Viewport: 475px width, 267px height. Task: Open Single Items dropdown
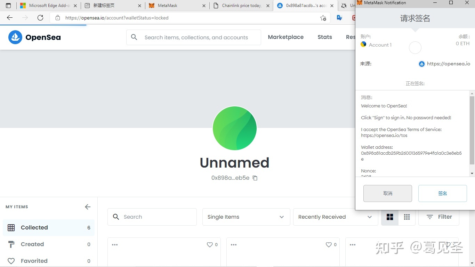[x=246, y=217]
